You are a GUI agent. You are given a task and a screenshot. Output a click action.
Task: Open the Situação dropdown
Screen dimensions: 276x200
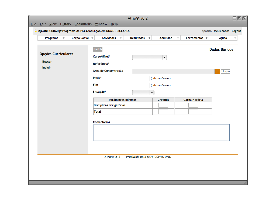pyautogui.click(x=143, y=92)
